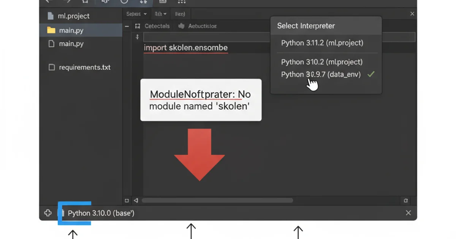
Task: Click the settings gear in the status bar
Action: [47, 213]
